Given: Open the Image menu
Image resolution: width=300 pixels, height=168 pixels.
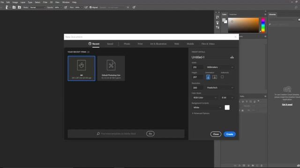Looking at the screenshot, I should coord(15,2).
